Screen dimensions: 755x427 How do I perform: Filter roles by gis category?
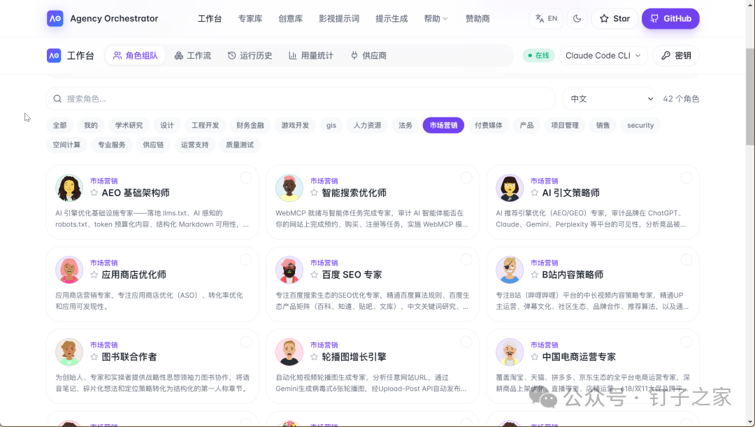coord(331,125)
